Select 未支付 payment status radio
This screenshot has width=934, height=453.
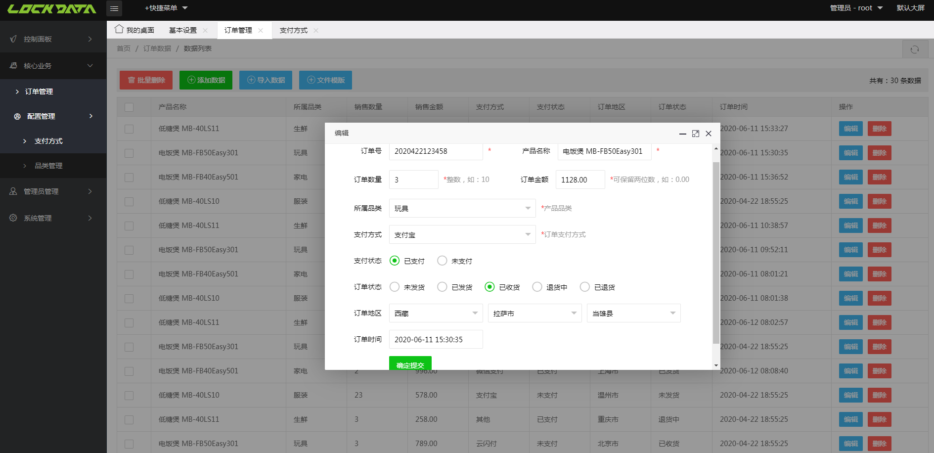442,261
